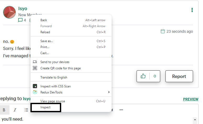Click the Inspect with CSS Scan icon
203x124 pixels.
point(35,86)
